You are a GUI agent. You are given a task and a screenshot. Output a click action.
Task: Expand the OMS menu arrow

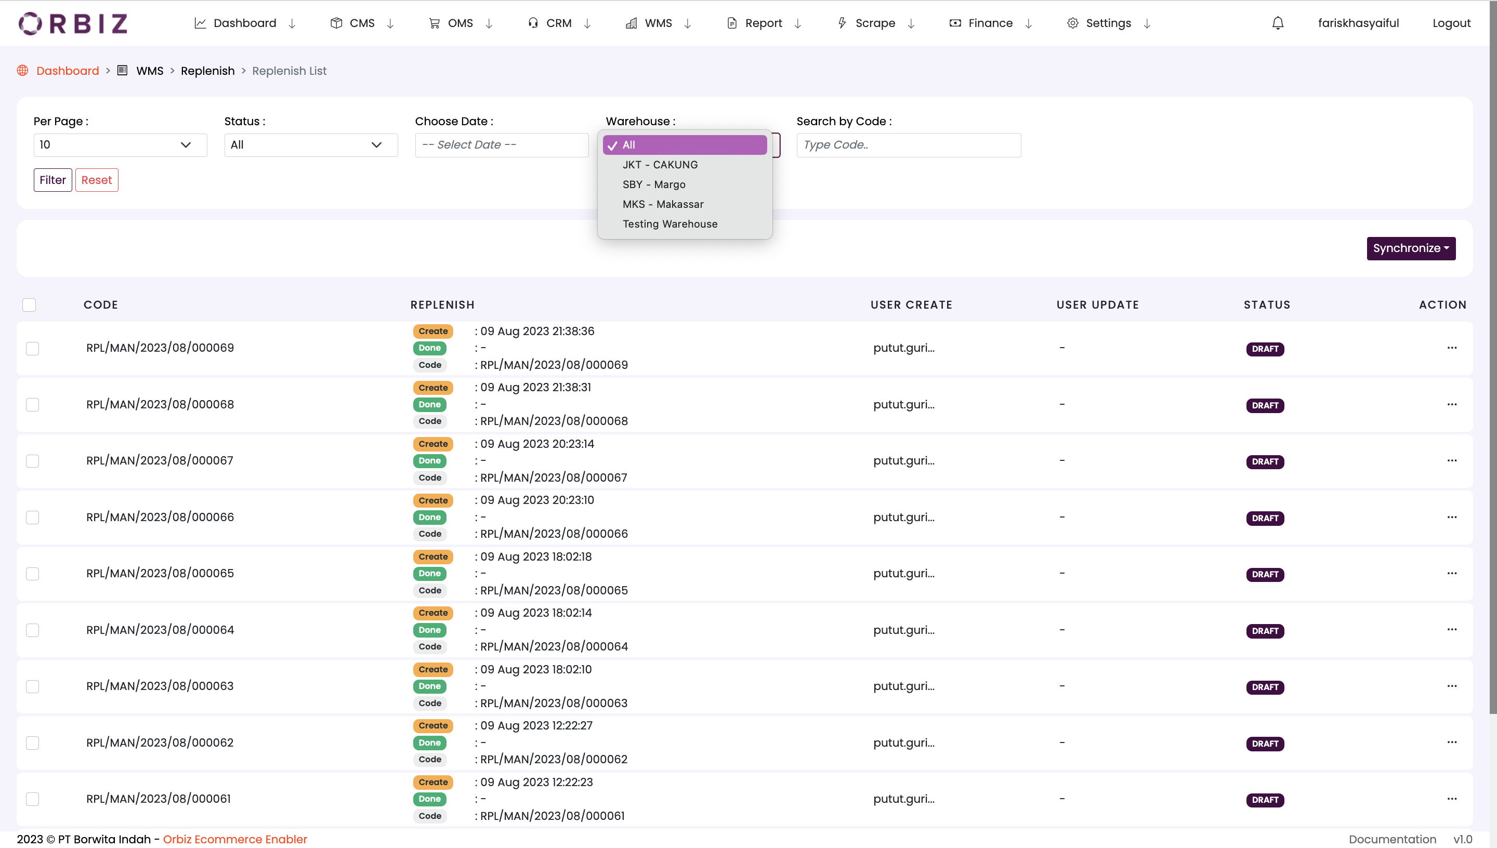489,23
